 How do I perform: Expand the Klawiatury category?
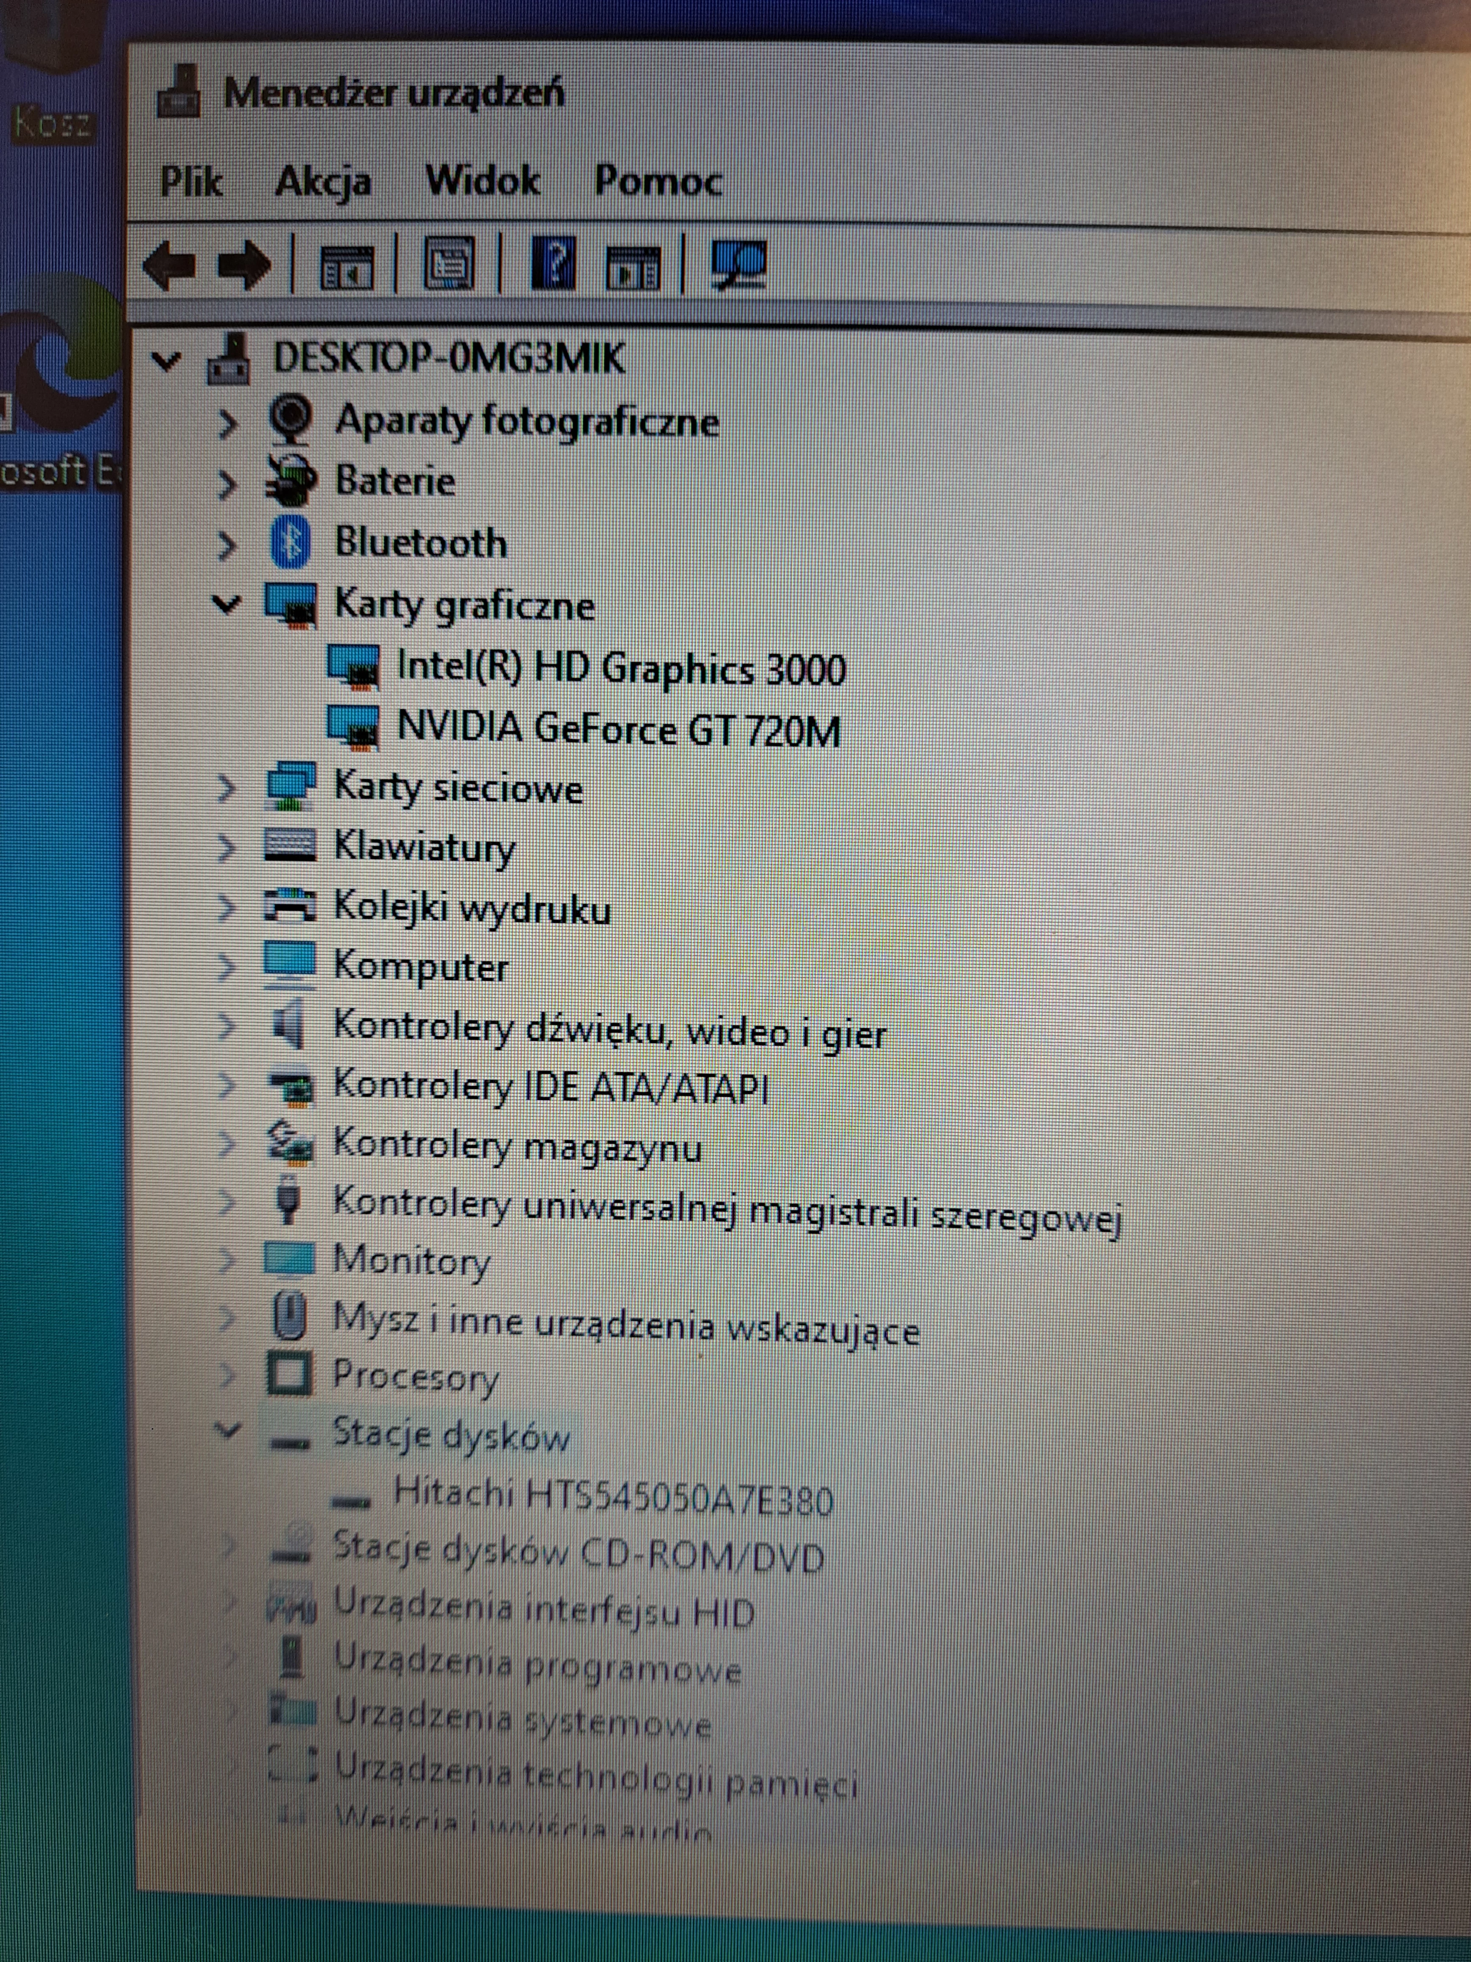point(226,848)
